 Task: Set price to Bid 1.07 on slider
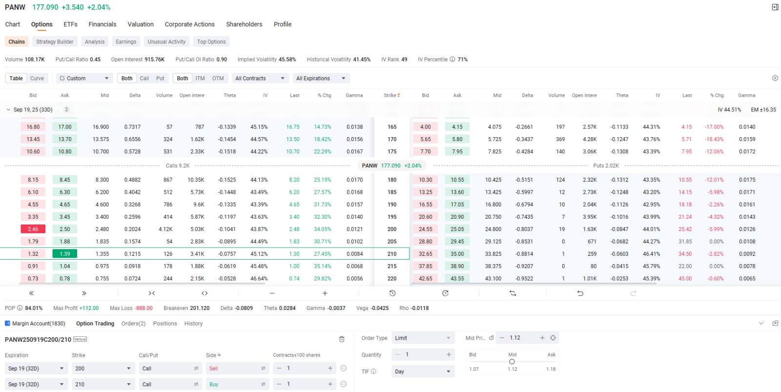pyautogui.click(x=474, y=369)
